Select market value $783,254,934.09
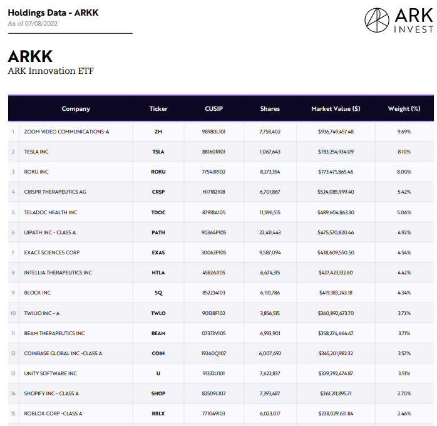 [336, 152]
